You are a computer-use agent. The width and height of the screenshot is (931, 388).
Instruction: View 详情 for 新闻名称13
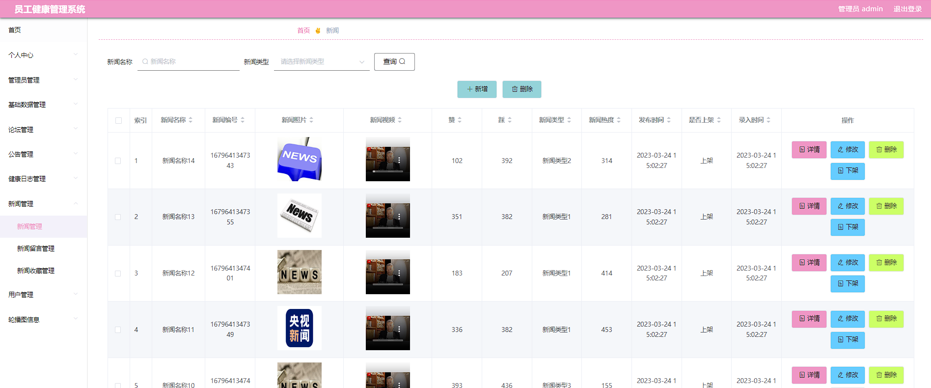809,206
